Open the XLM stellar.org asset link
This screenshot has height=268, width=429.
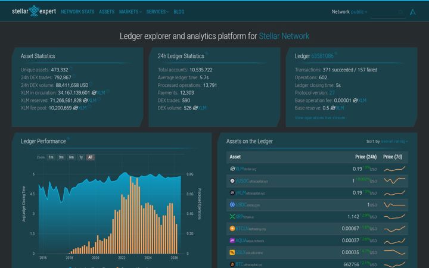point(245,169)
